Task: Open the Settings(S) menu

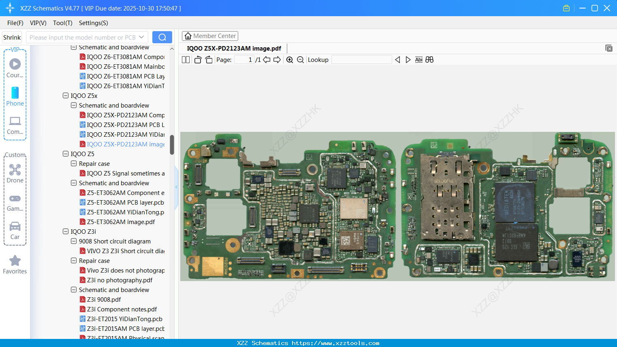Action: click(x=93, y=23)
